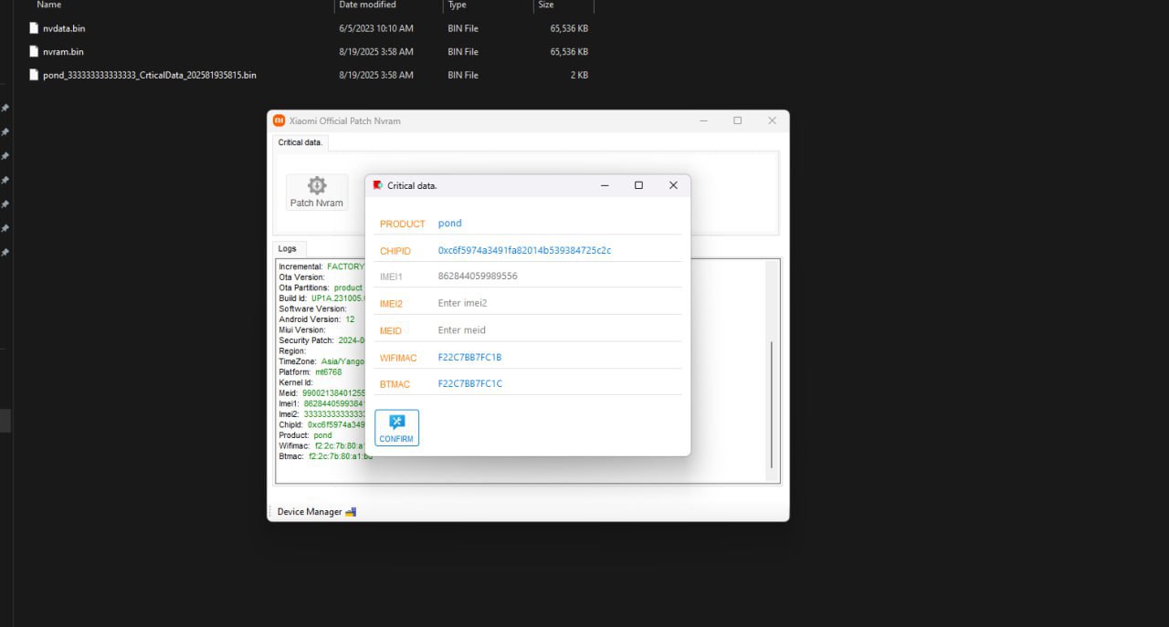Click the CHIPID value field

point(559,250)
